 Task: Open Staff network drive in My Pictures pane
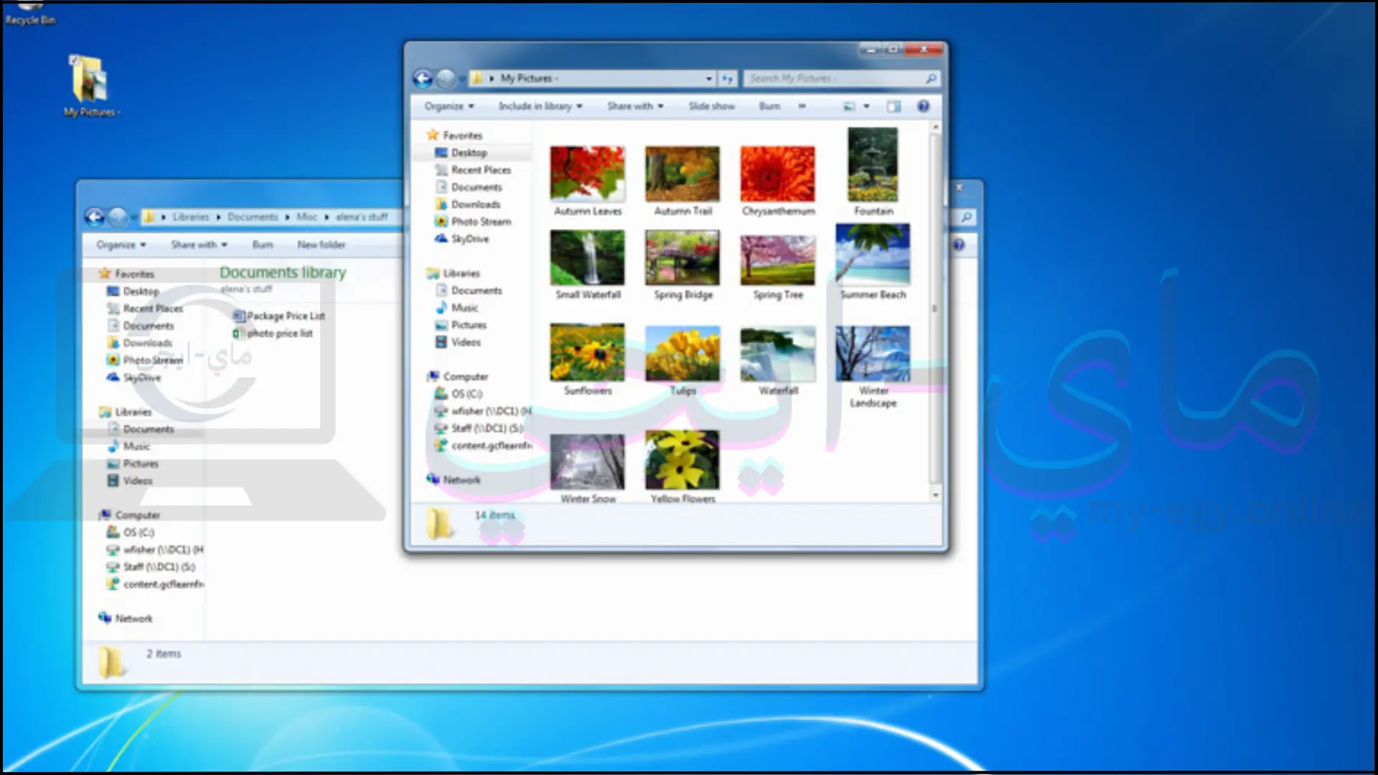479,428
